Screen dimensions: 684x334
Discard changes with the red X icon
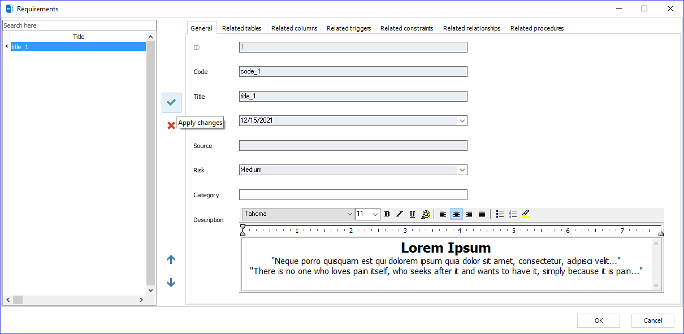pos(171,125)
